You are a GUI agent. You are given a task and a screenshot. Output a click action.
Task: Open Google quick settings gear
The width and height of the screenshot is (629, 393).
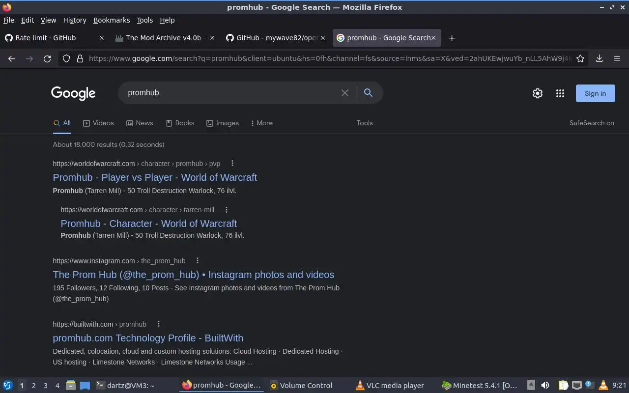[538, 93]
